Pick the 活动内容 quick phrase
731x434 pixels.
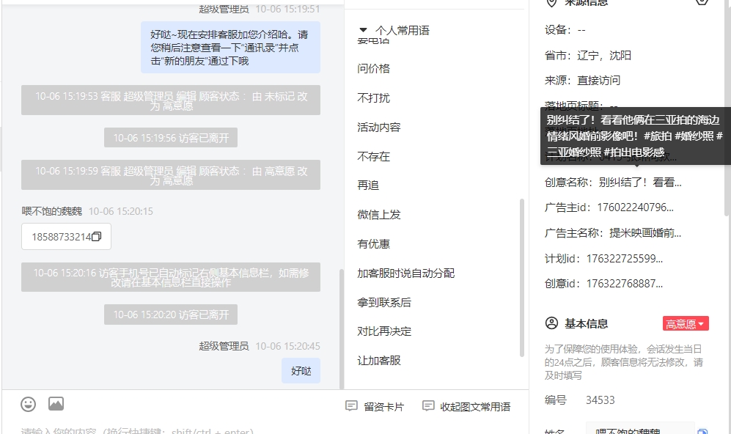tap(379, 128)
